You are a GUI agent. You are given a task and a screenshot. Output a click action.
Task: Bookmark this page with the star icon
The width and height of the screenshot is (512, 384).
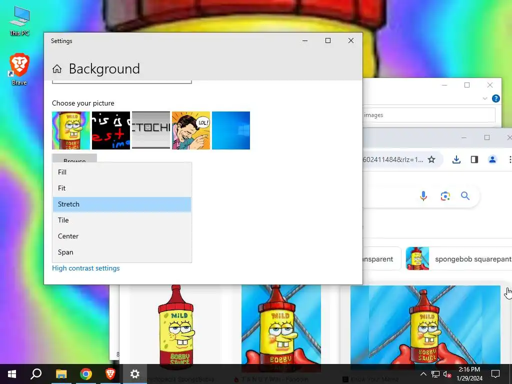click(x=431, y=159)
